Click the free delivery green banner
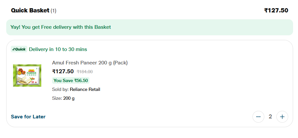The image size is (298, 138). point(149,27)
